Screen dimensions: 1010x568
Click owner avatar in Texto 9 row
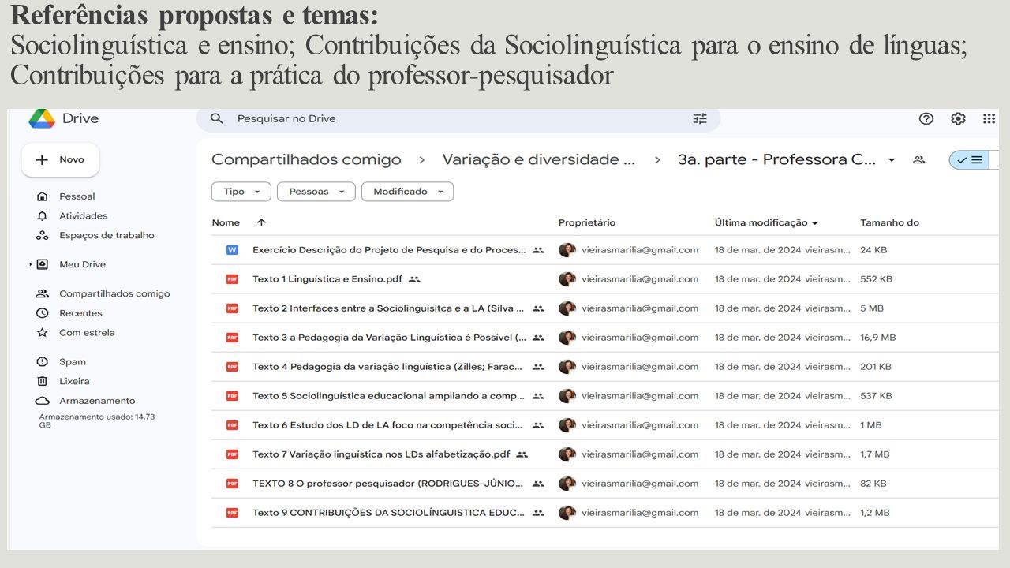click(x=567, y=513)
